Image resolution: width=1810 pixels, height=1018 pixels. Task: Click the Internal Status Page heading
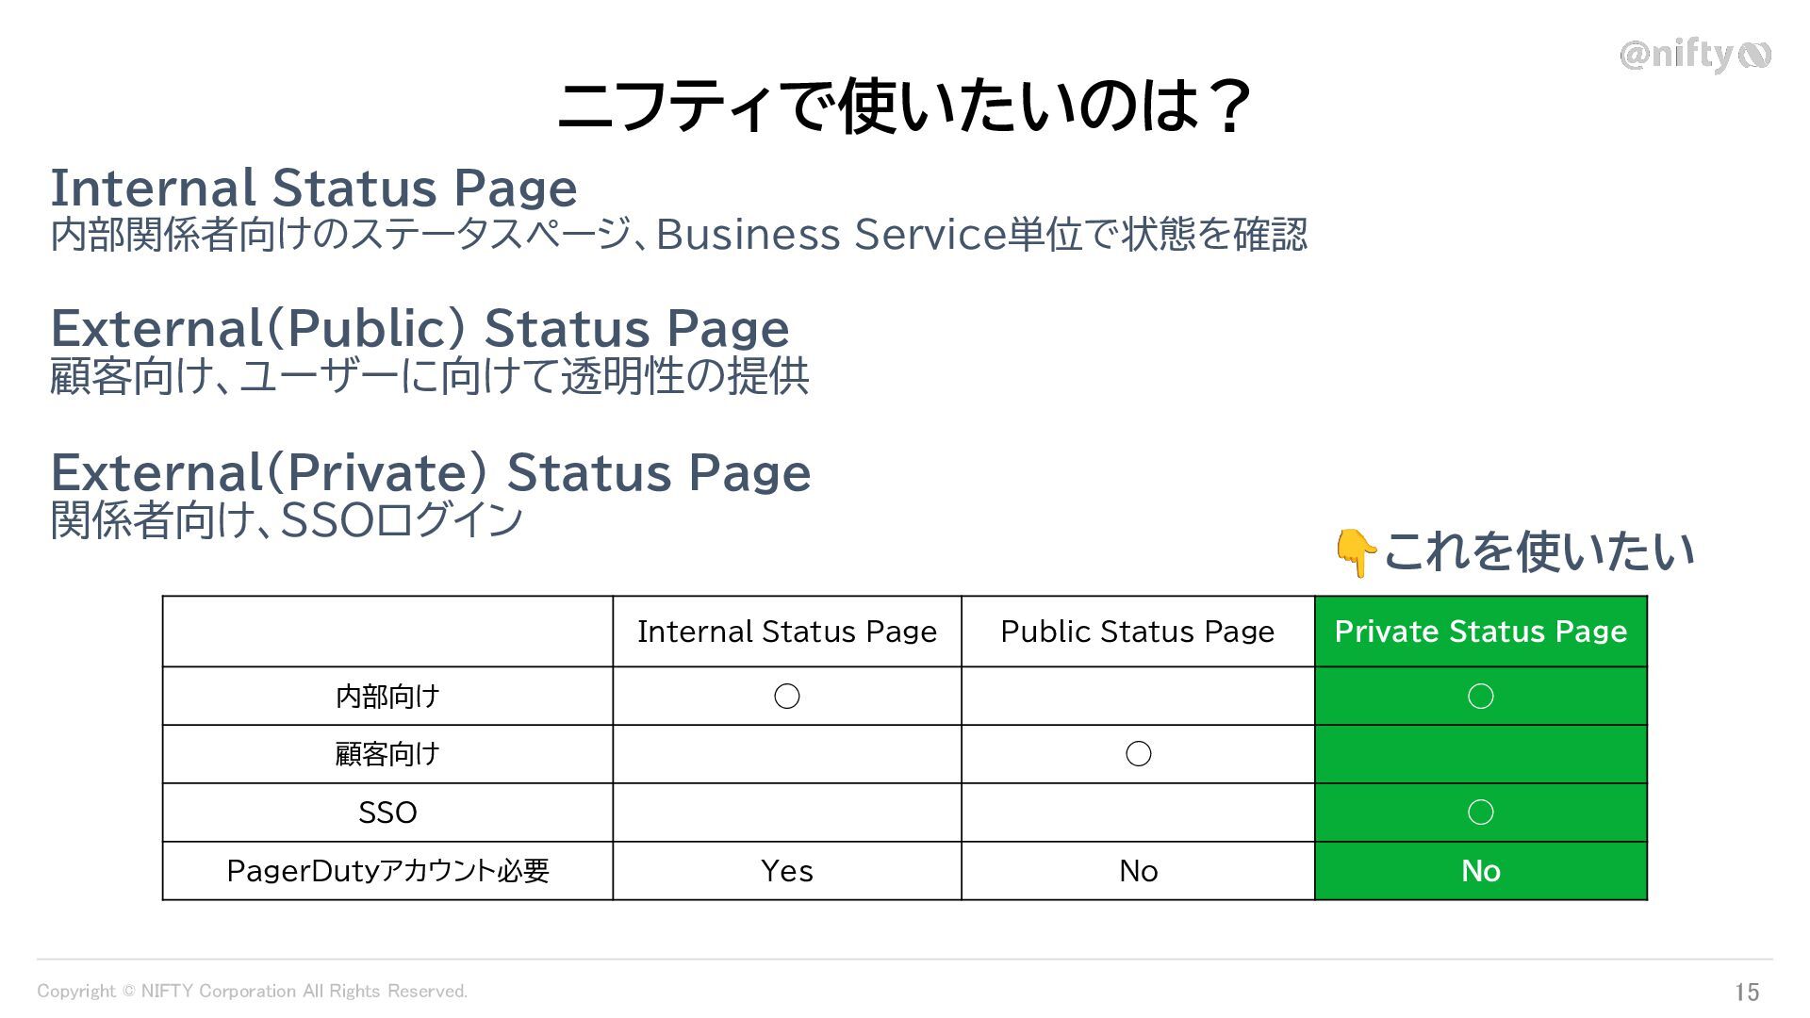point(313,188)
